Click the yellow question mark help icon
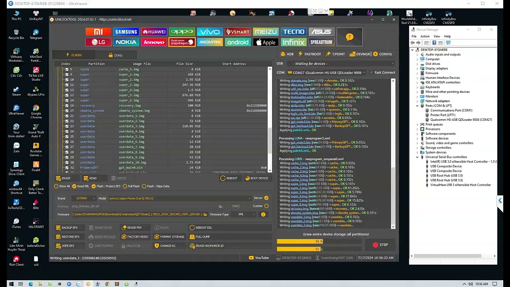This screenshot has height=287, width=510. point(349,37)
